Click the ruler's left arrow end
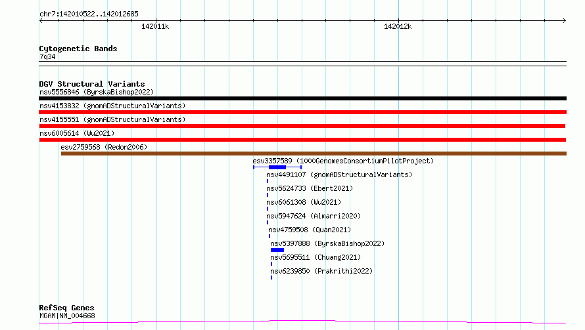Screen dimensions: 585x330 tap(41, 21)
